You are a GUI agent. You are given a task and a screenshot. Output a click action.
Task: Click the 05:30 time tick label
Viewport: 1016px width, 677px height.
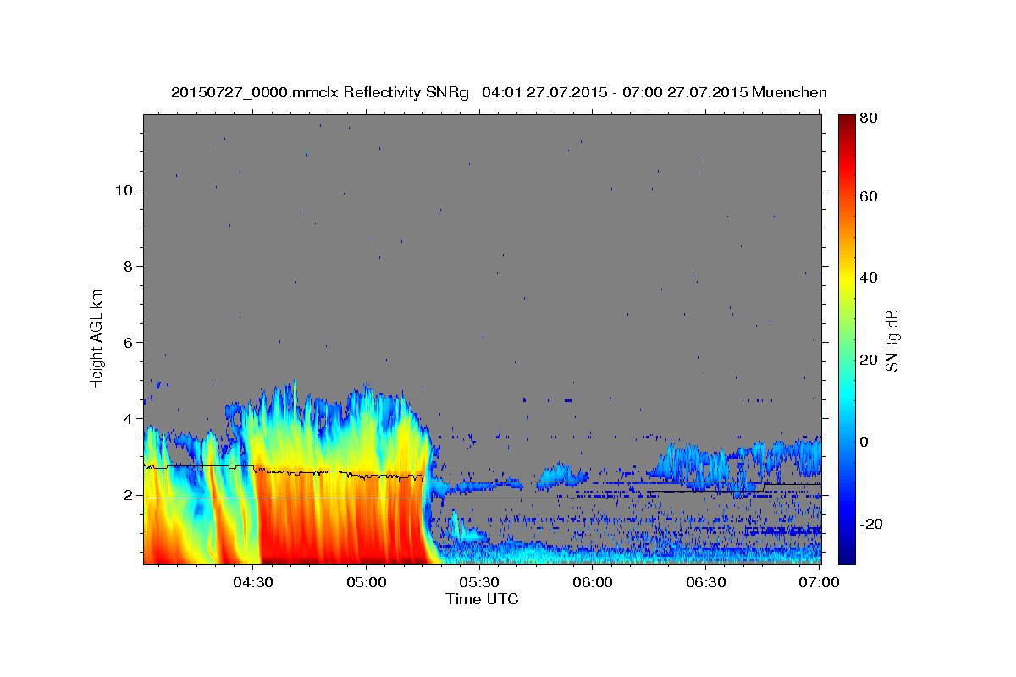[x=479, y=583]
